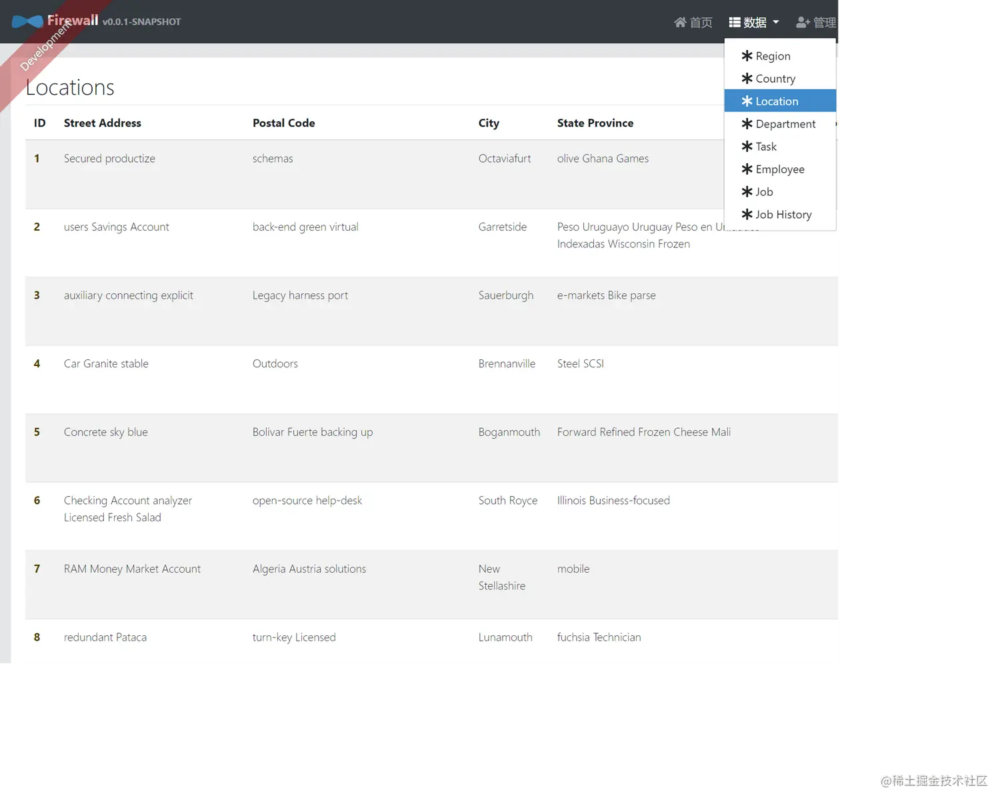The height and width of the screenshot is (808, 1008).
Task: Open Job History from the menu
Action: click(x=780, y=215)
